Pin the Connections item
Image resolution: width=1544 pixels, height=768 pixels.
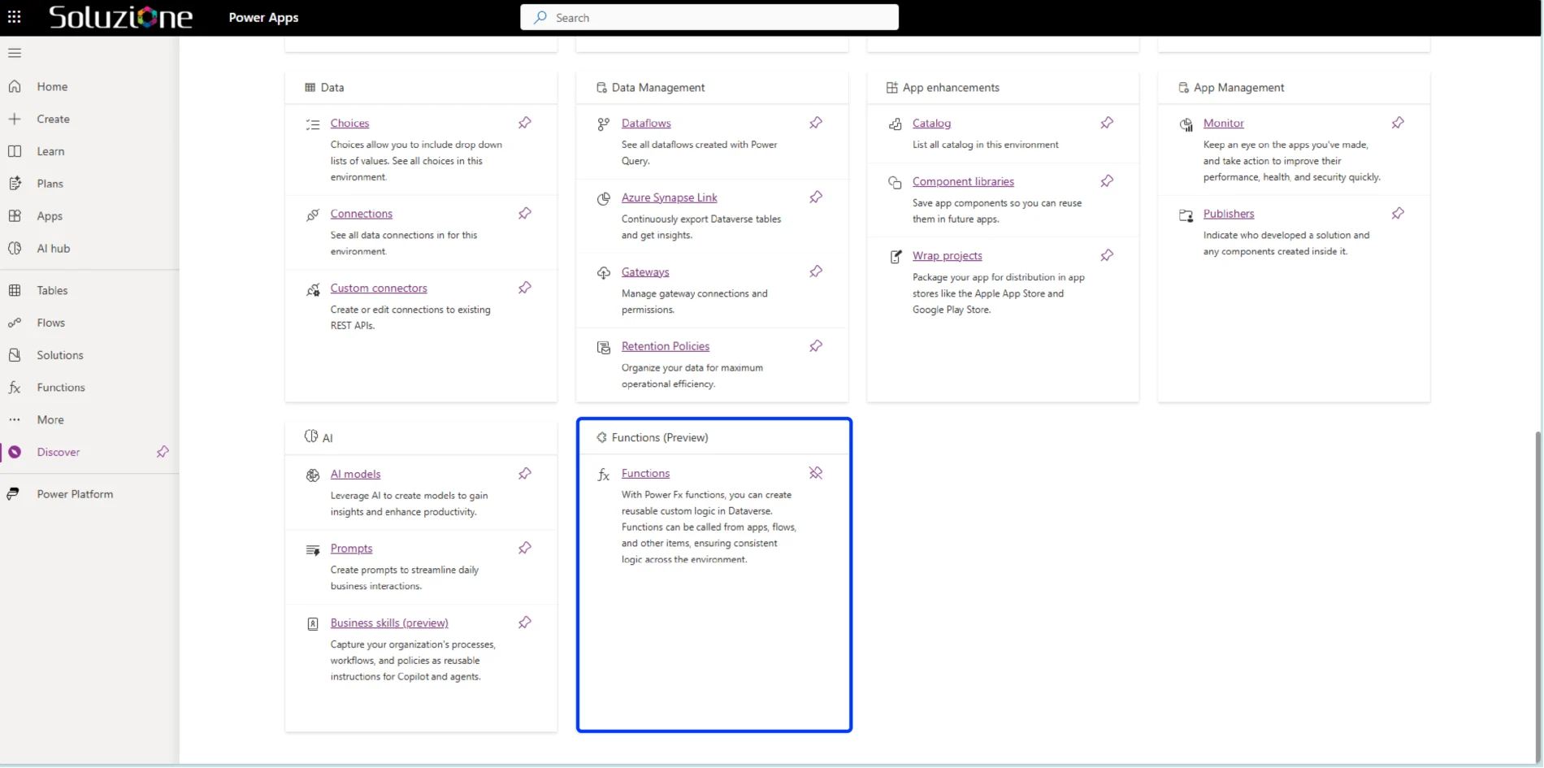tap(525, 214)
